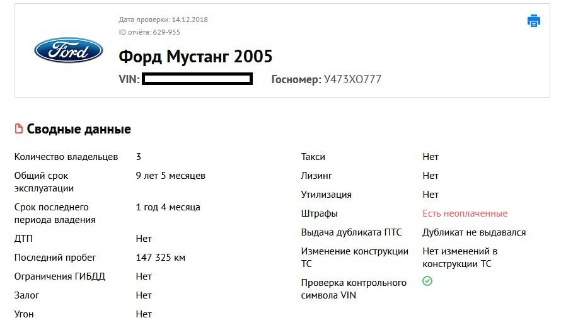Click the Сводные данные section heading

coord(79,129)
